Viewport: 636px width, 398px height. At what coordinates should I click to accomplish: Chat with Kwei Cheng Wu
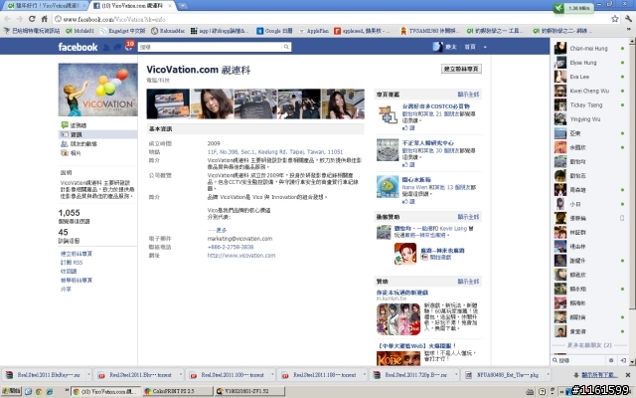(589, 91)
